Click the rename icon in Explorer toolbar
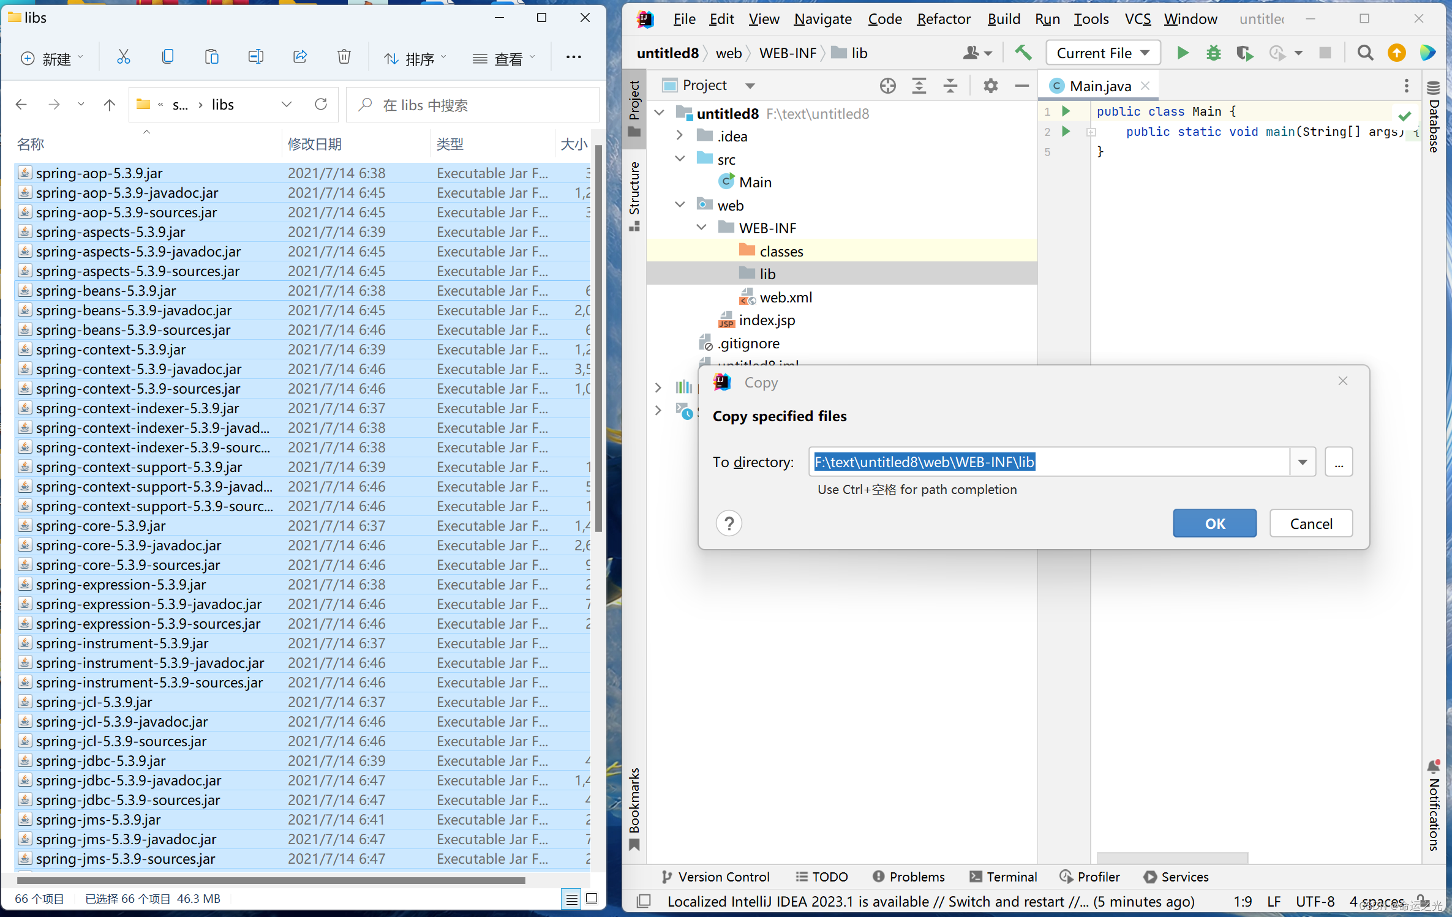This screenshot has width=1452, height=917. coord(256,58)
